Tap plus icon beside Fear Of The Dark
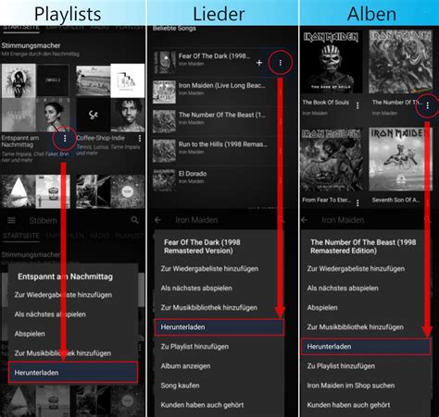 coord(259,63)
